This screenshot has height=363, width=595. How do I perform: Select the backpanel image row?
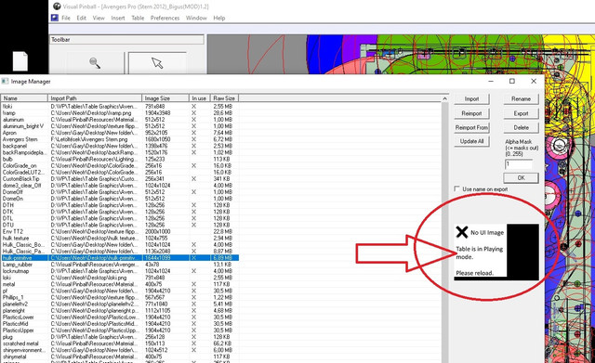120,146
